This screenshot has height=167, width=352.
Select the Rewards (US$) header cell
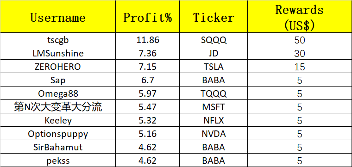point(300,17)
